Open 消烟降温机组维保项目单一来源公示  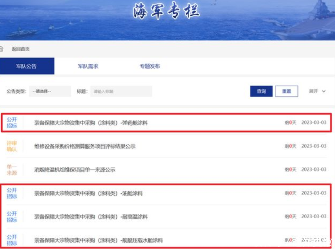coord(75,169)
